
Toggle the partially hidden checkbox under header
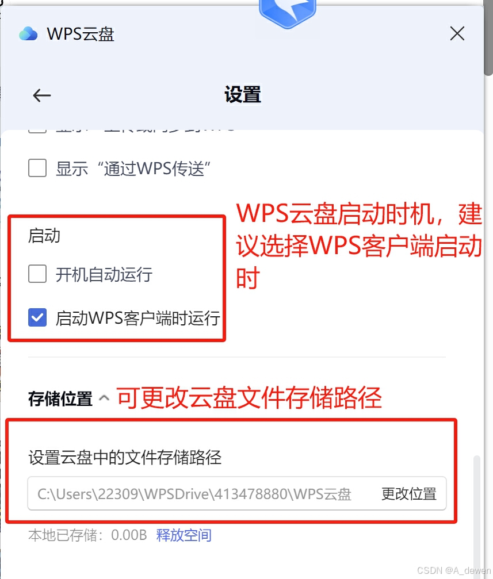[x=37, y=131]
